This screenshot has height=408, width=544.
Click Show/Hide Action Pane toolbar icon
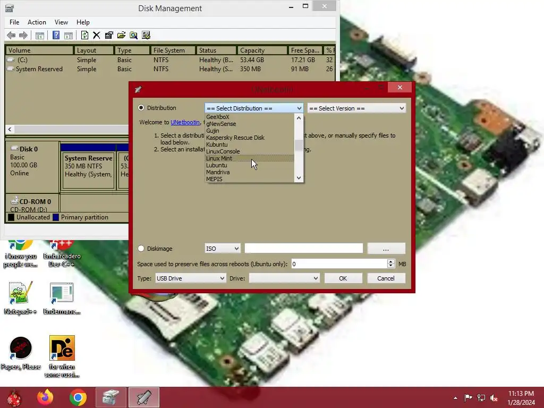click(x=69, y=35)
